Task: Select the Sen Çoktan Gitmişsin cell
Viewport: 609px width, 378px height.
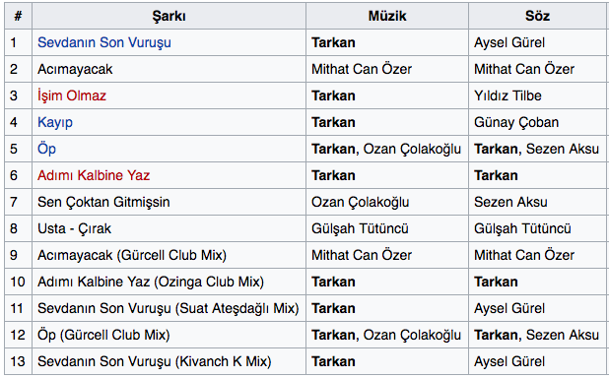Action: tap(169, 202)
